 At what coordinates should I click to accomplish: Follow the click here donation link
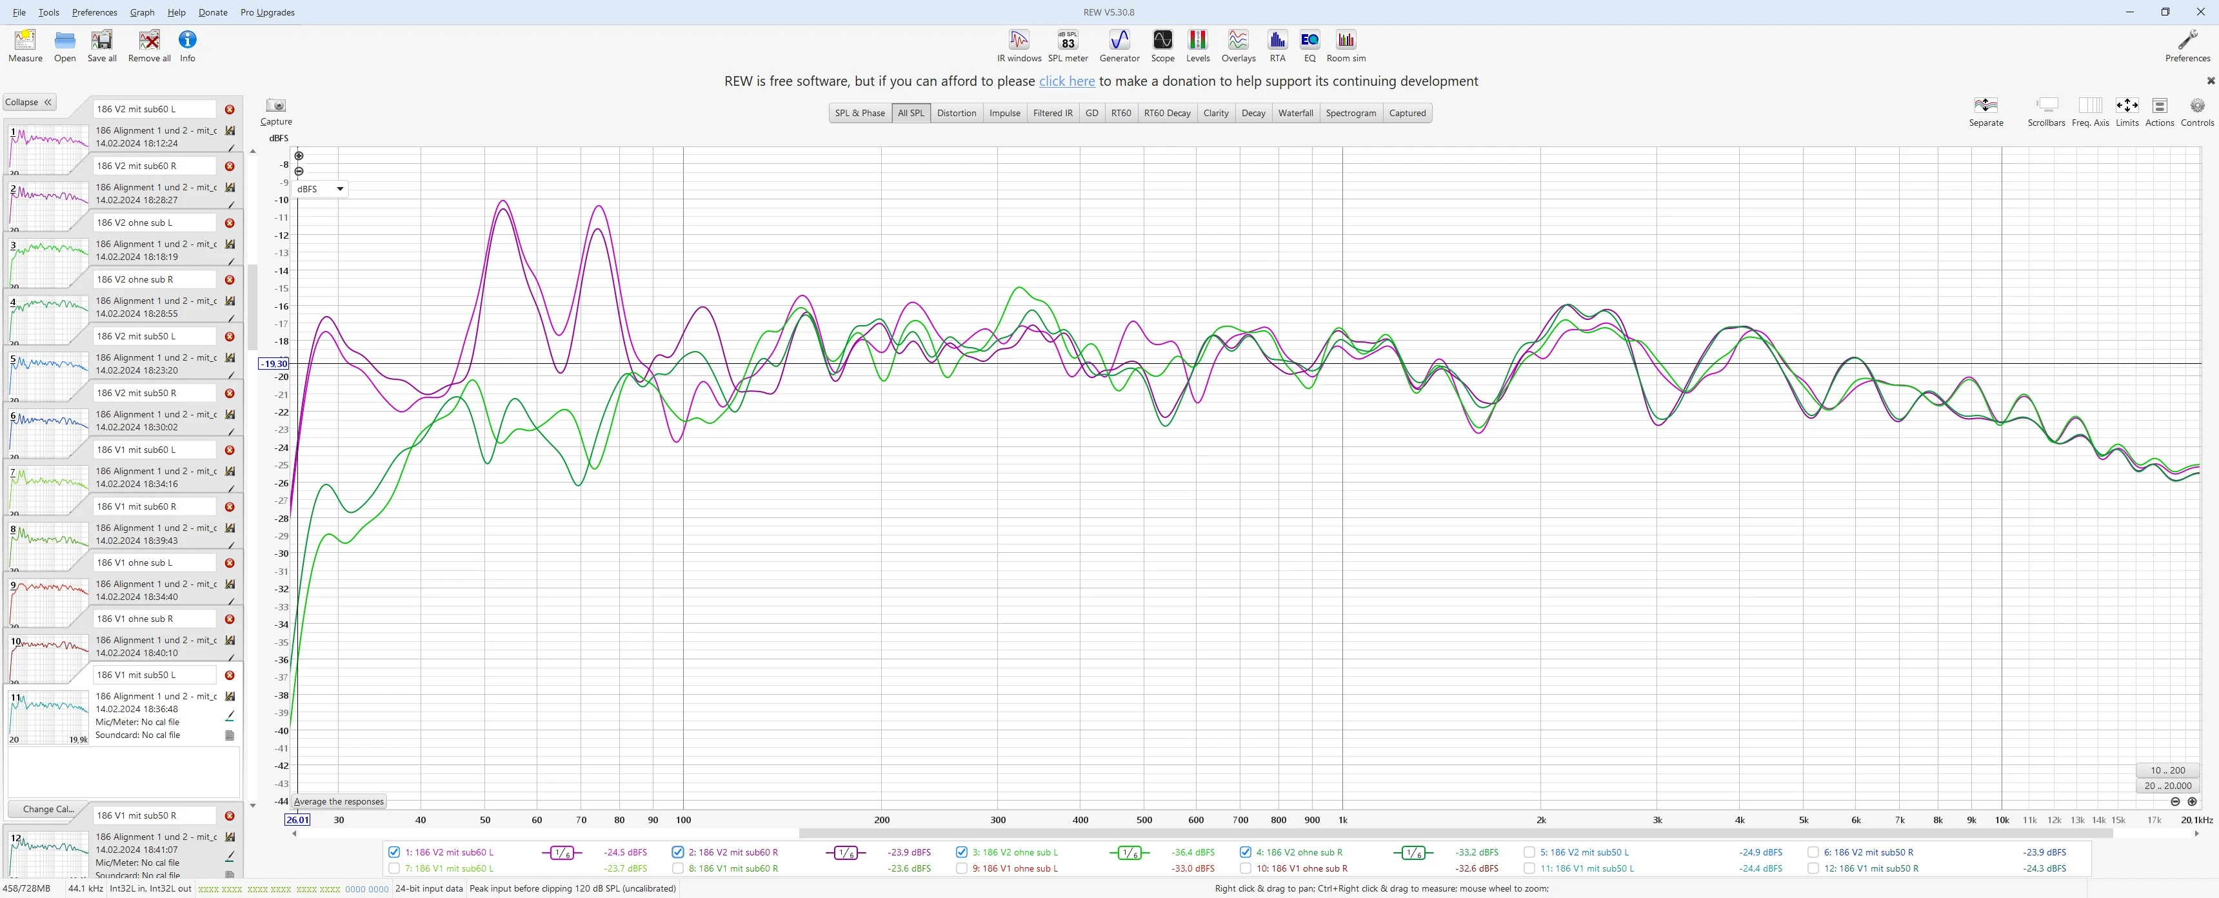click(1066, 81)
